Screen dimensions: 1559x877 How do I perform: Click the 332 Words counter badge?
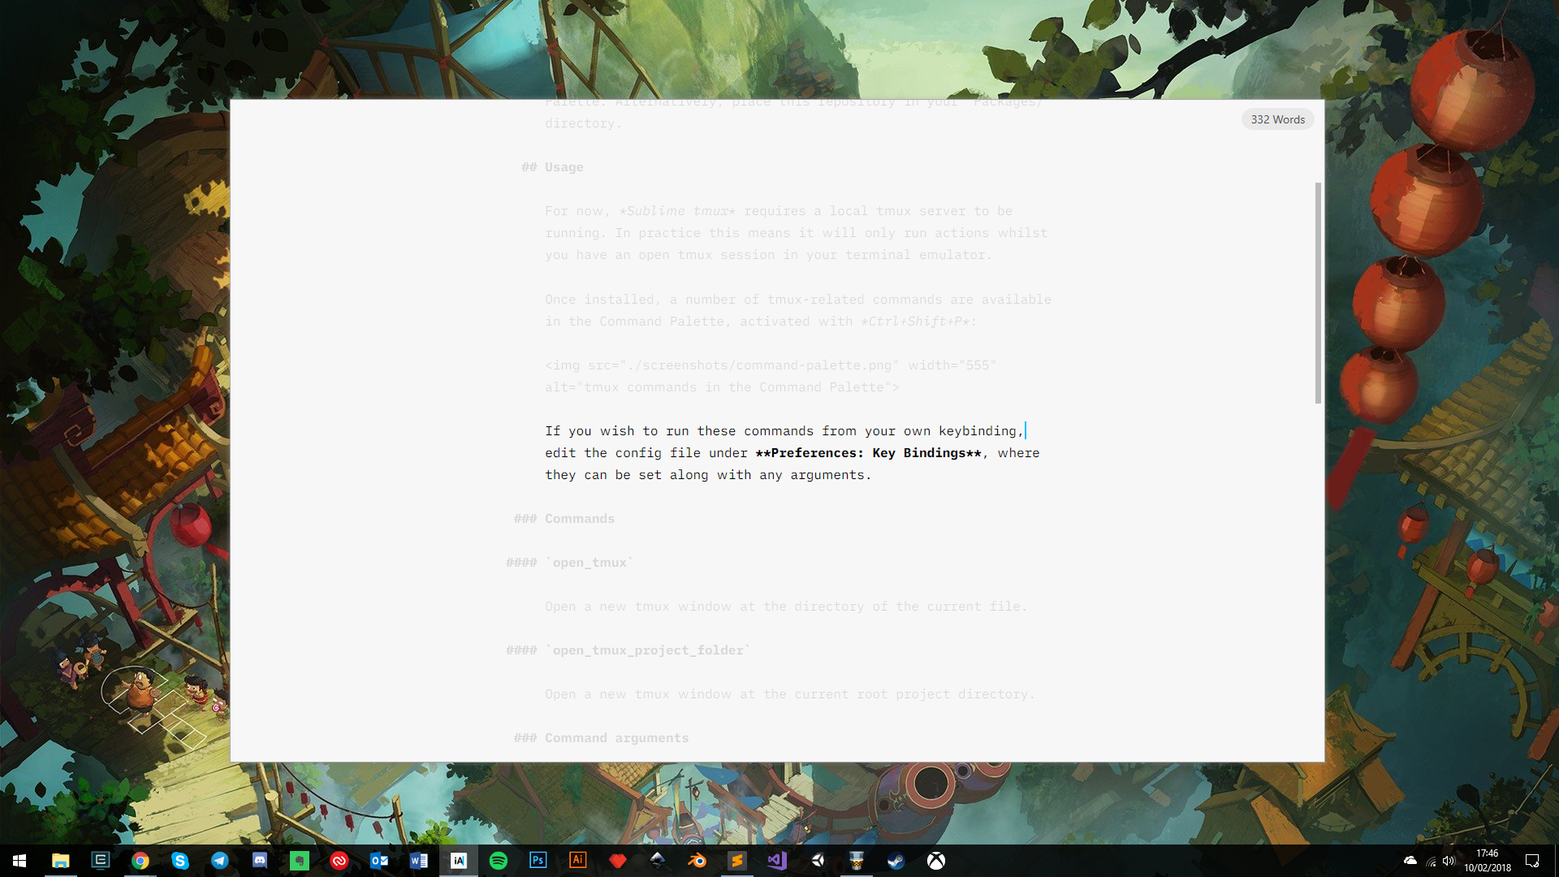coord(1277,119)
